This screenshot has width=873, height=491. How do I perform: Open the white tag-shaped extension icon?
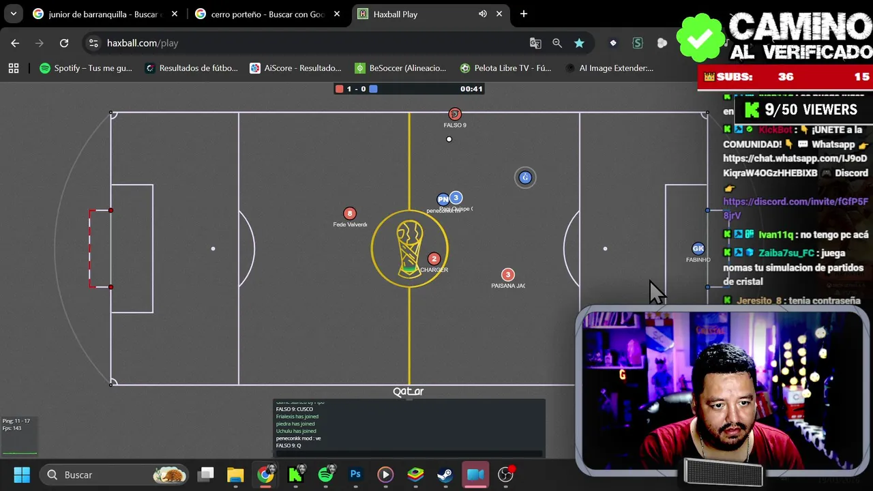pyautogui.click(x=612, y=43)
